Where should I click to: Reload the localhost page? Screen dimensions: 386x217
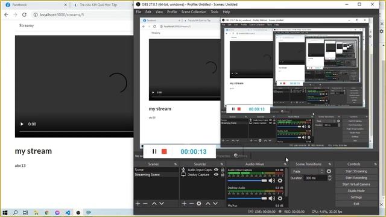pos(24,14)
